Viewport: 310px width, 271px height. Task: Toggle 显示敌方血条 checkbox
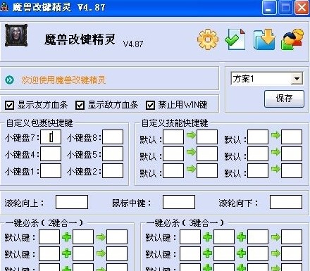(x=80, y=105)
